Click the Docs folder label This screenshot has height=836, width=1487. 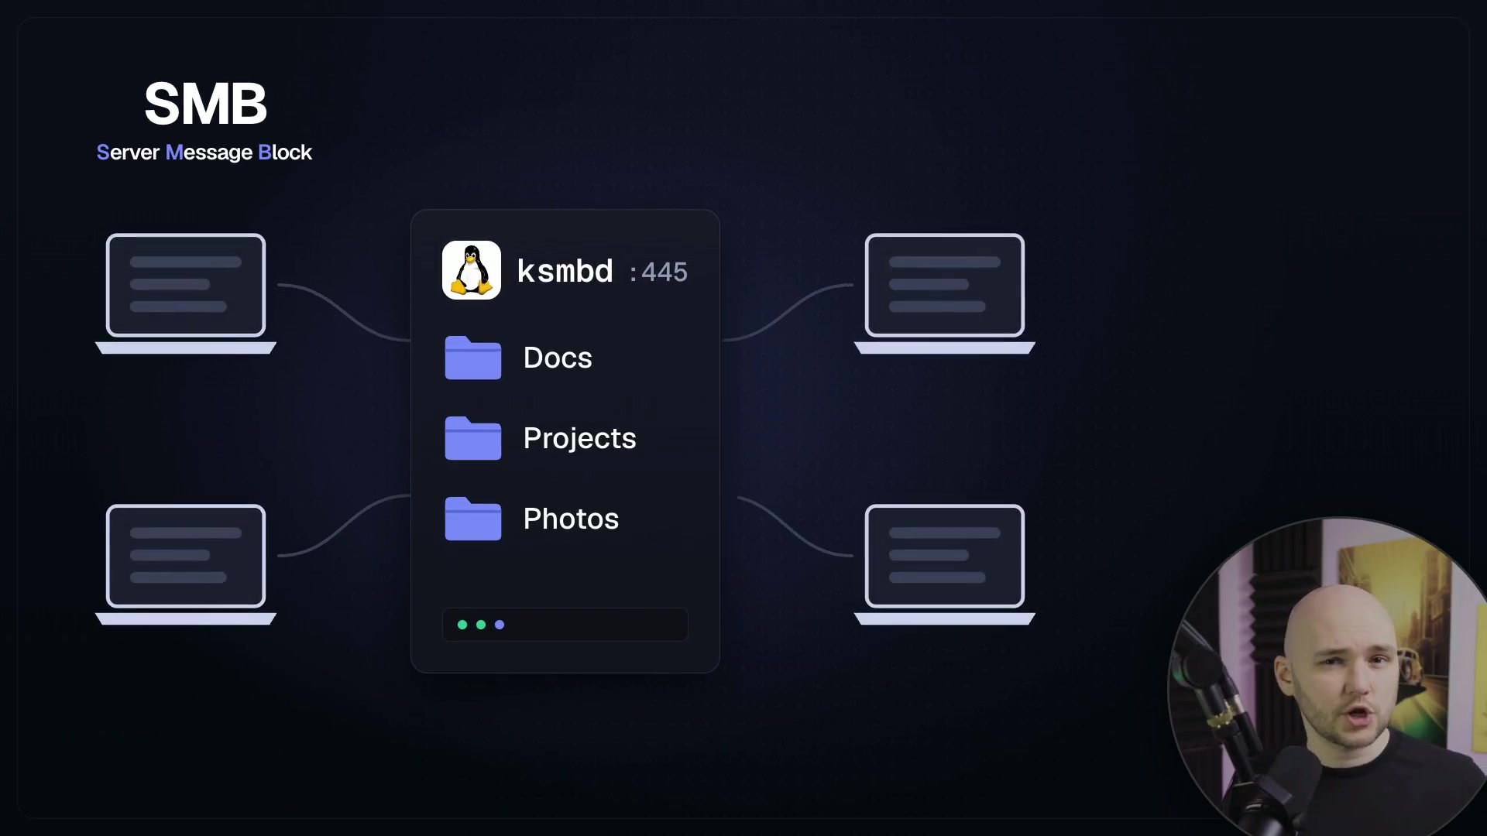pos(558,358)
